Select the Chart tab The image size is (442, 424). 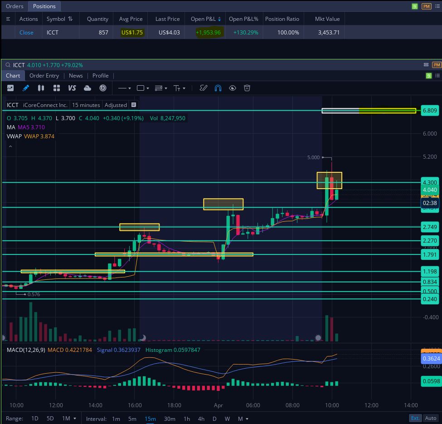pyautogui.click(x=13, y=76)
